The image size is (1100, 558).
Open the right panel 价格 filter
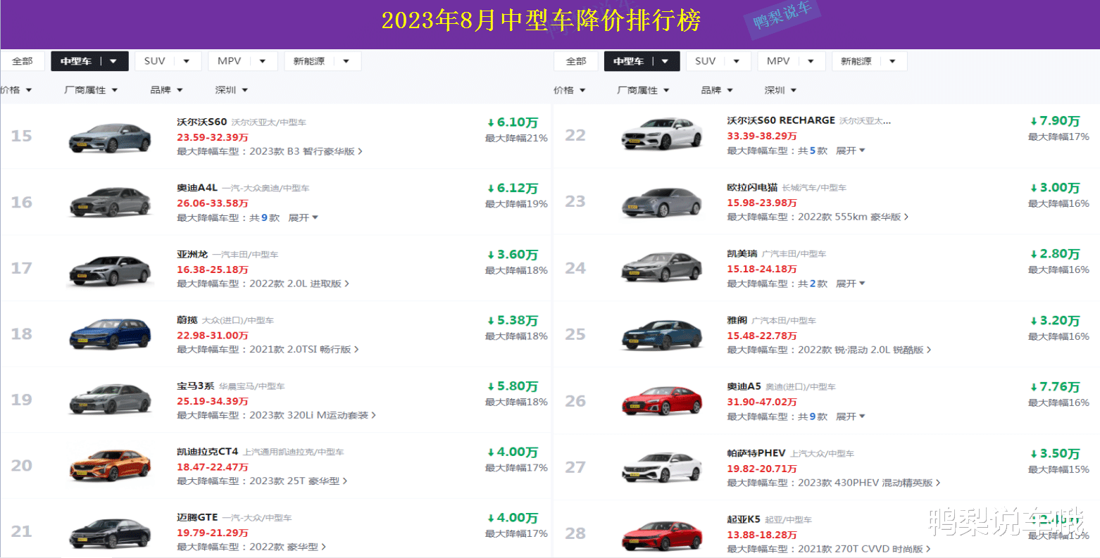tap(570, 90)
